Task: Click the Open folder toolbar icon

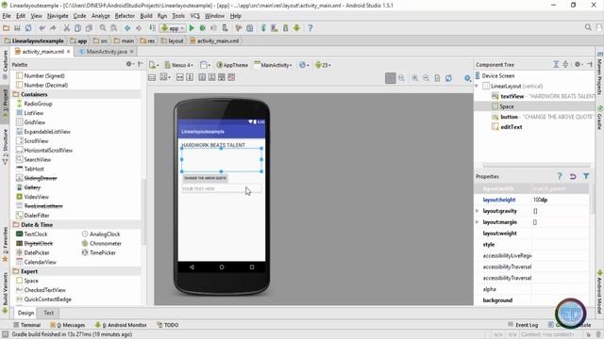Action: click(x=6, y=28)
